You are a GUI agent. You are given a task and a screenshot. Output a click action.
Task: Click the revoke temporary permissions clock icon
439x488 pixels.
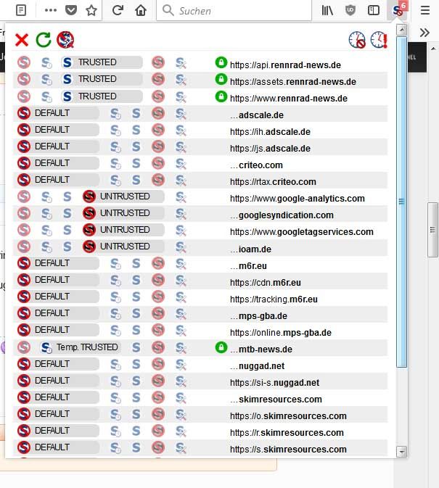pyautogui.click(x=356, y=40)
